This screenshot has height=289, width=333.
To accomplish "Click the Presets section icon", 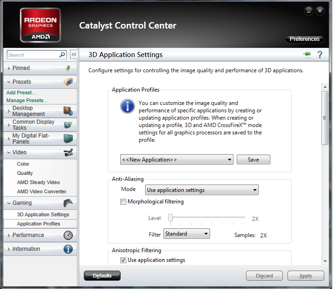I will [x=68, y=82].
